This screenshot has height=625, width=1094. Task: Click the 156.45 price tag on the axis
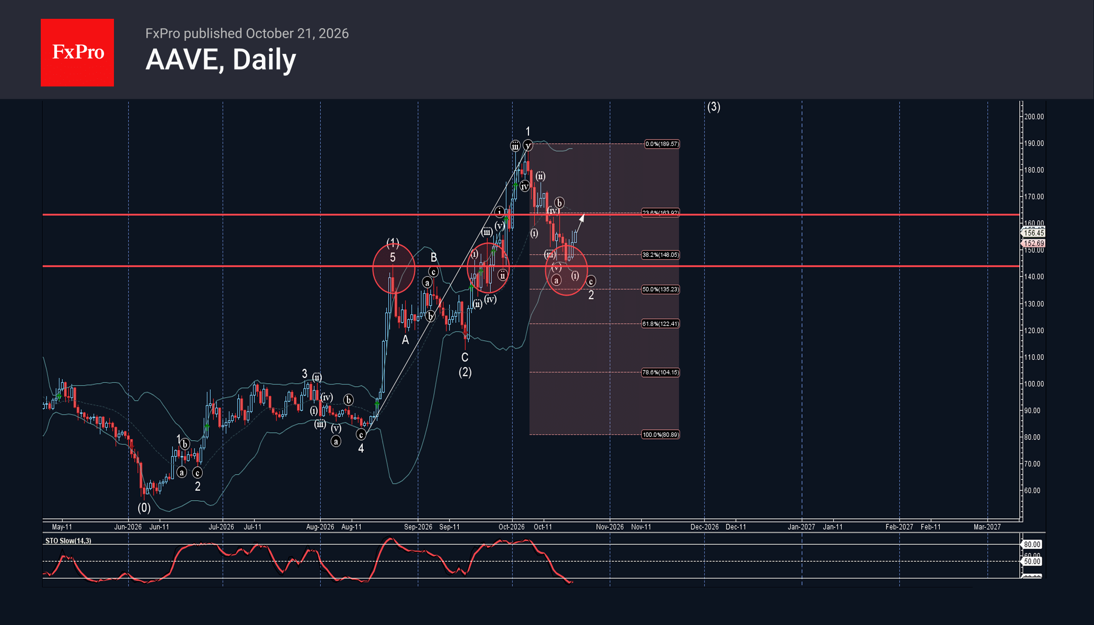point(1033,233)
